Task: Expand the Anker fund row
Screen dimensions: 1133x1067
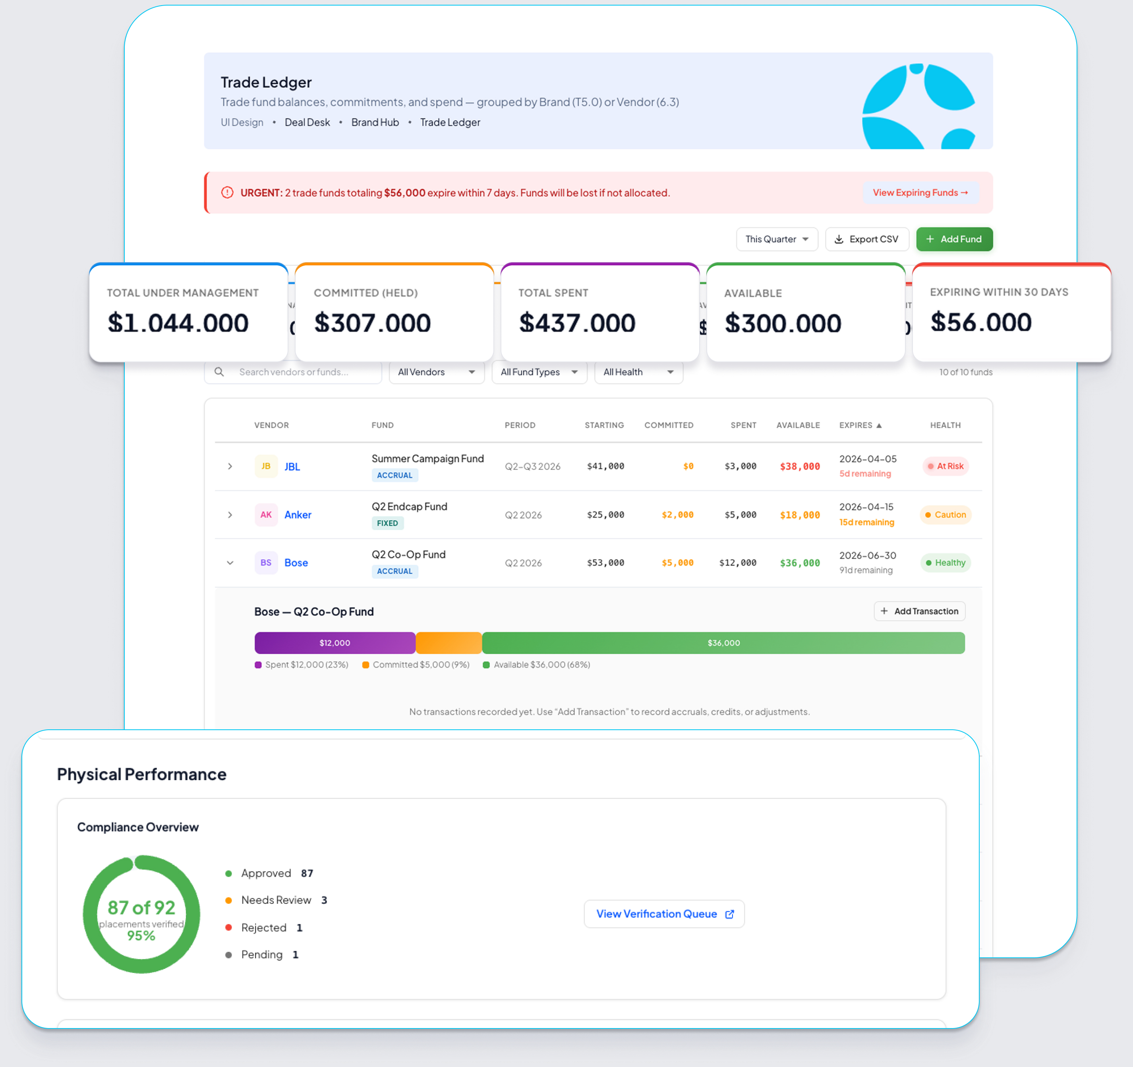Action: pos(230,515)
